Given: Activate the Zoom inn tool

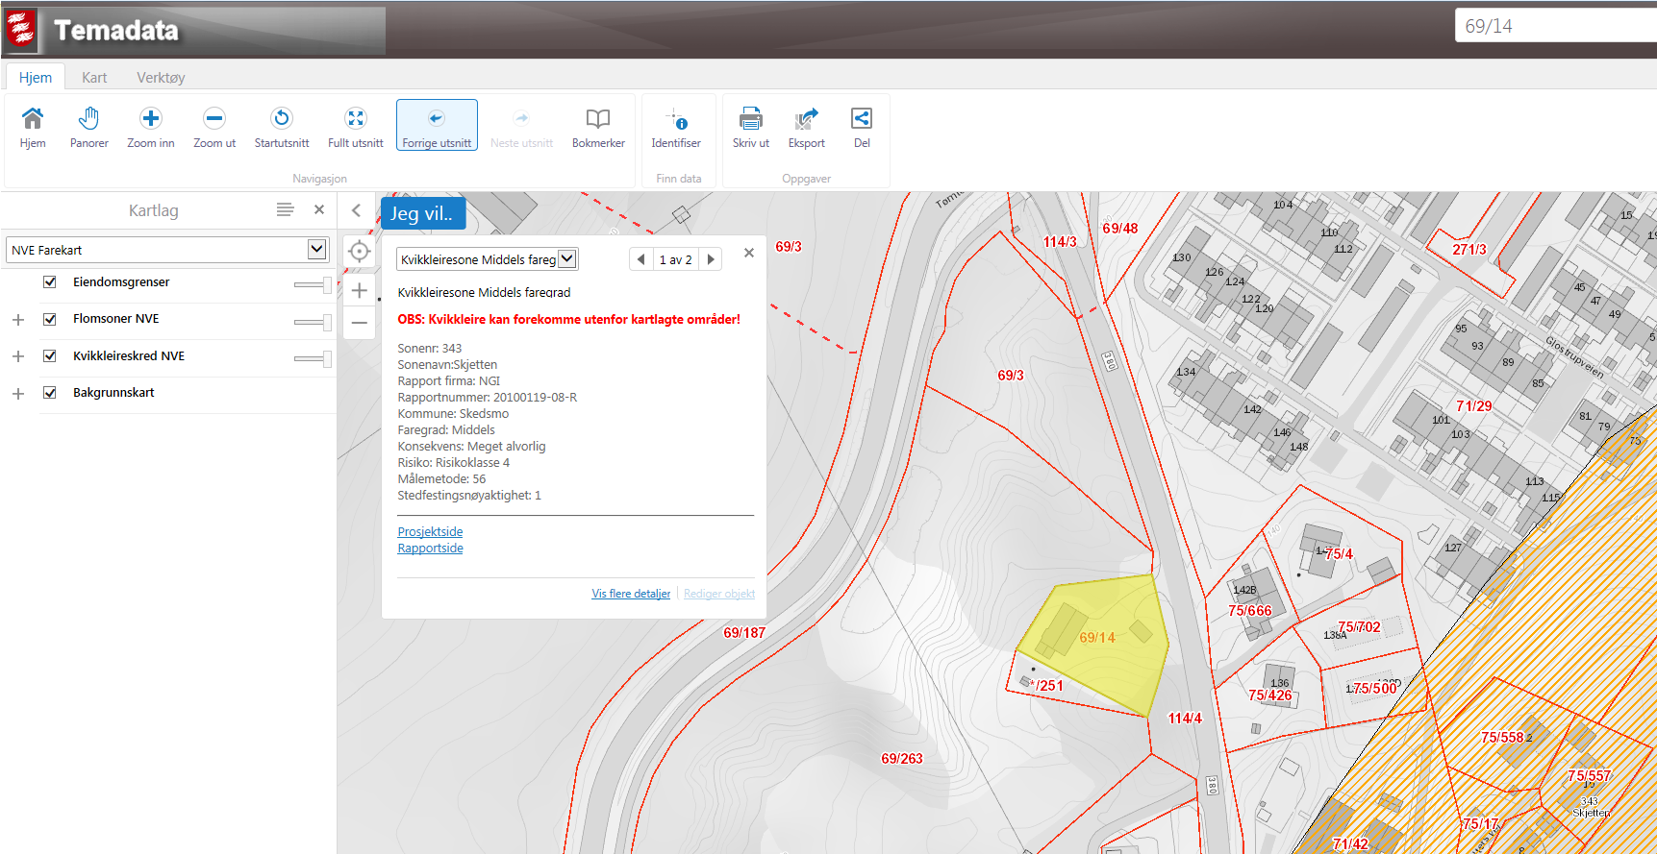Looking at the screenshot, I should pos(151,118).
